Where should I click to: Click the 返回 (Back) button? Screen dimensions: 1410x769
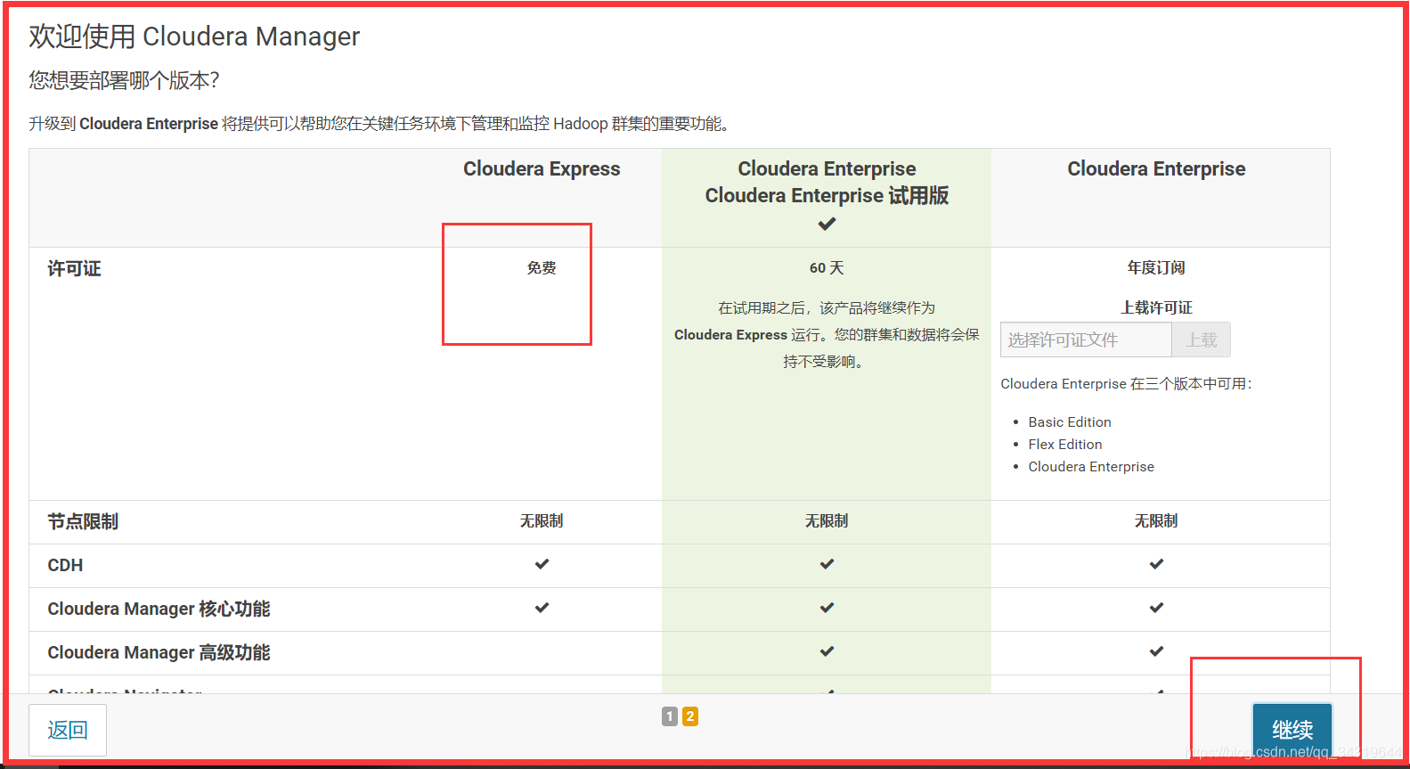68,730
